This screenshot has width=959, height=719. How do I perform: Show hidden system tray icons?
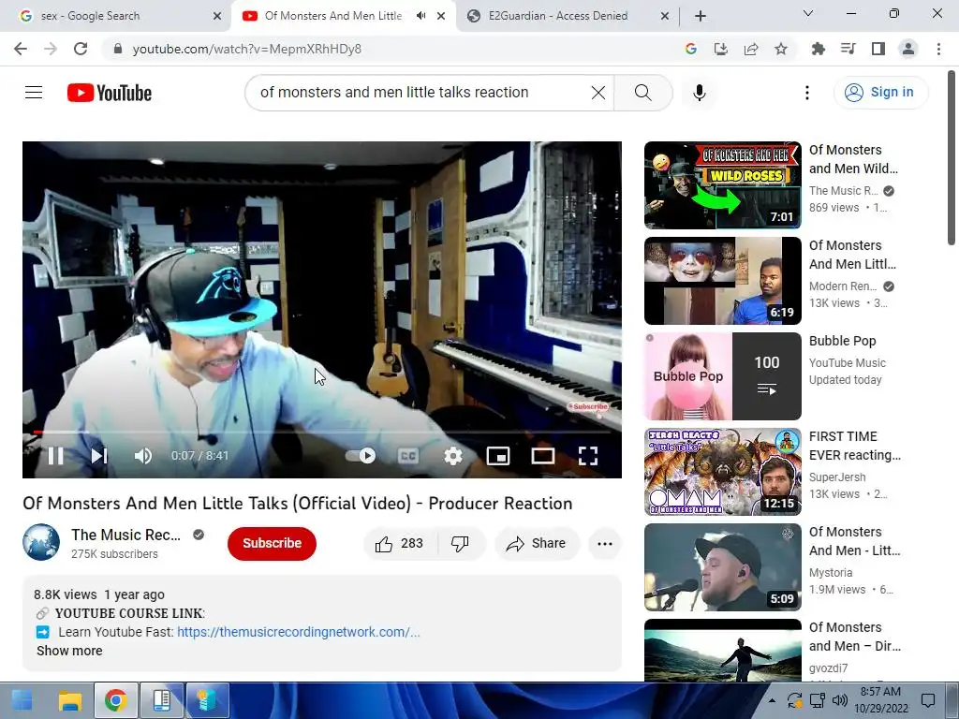coord(772,700)
